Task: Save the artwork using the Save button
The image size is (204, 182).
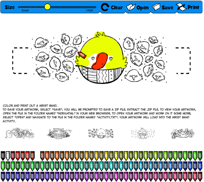Action: 163,7
